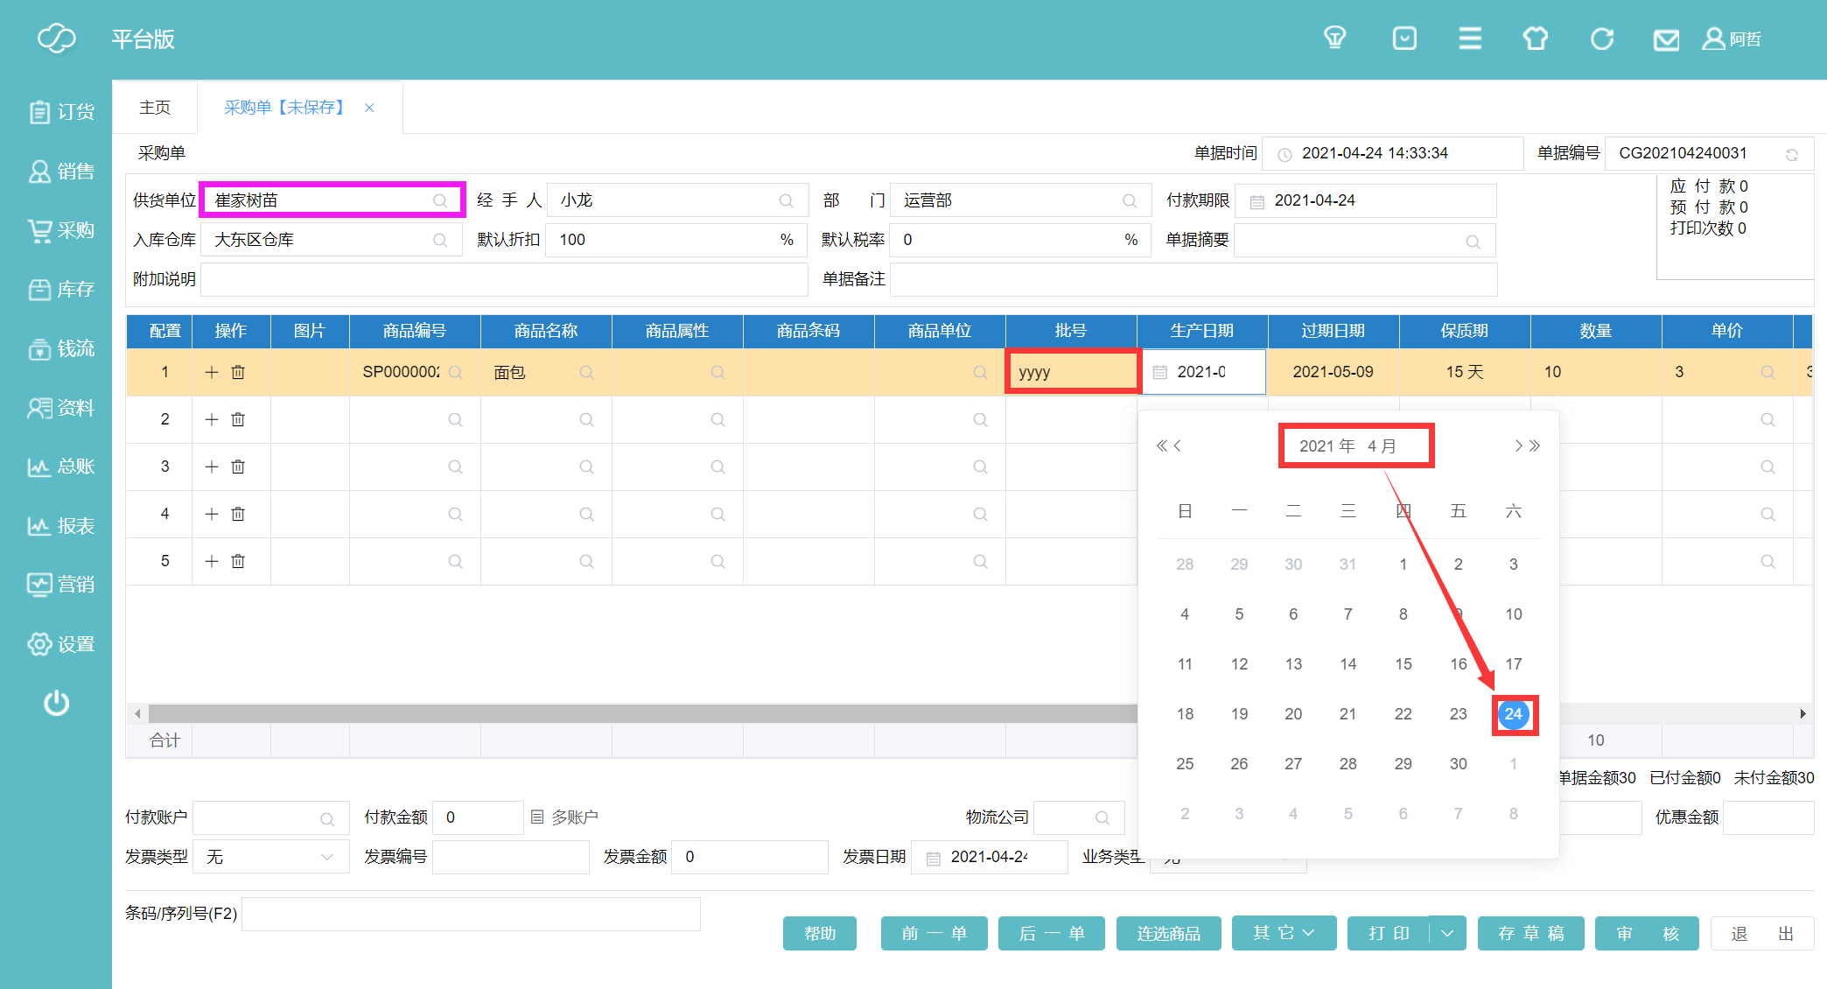1827x989 pixels.
Task: Toggle the 多账户 multi-account option
Action: tap(564, 817)
